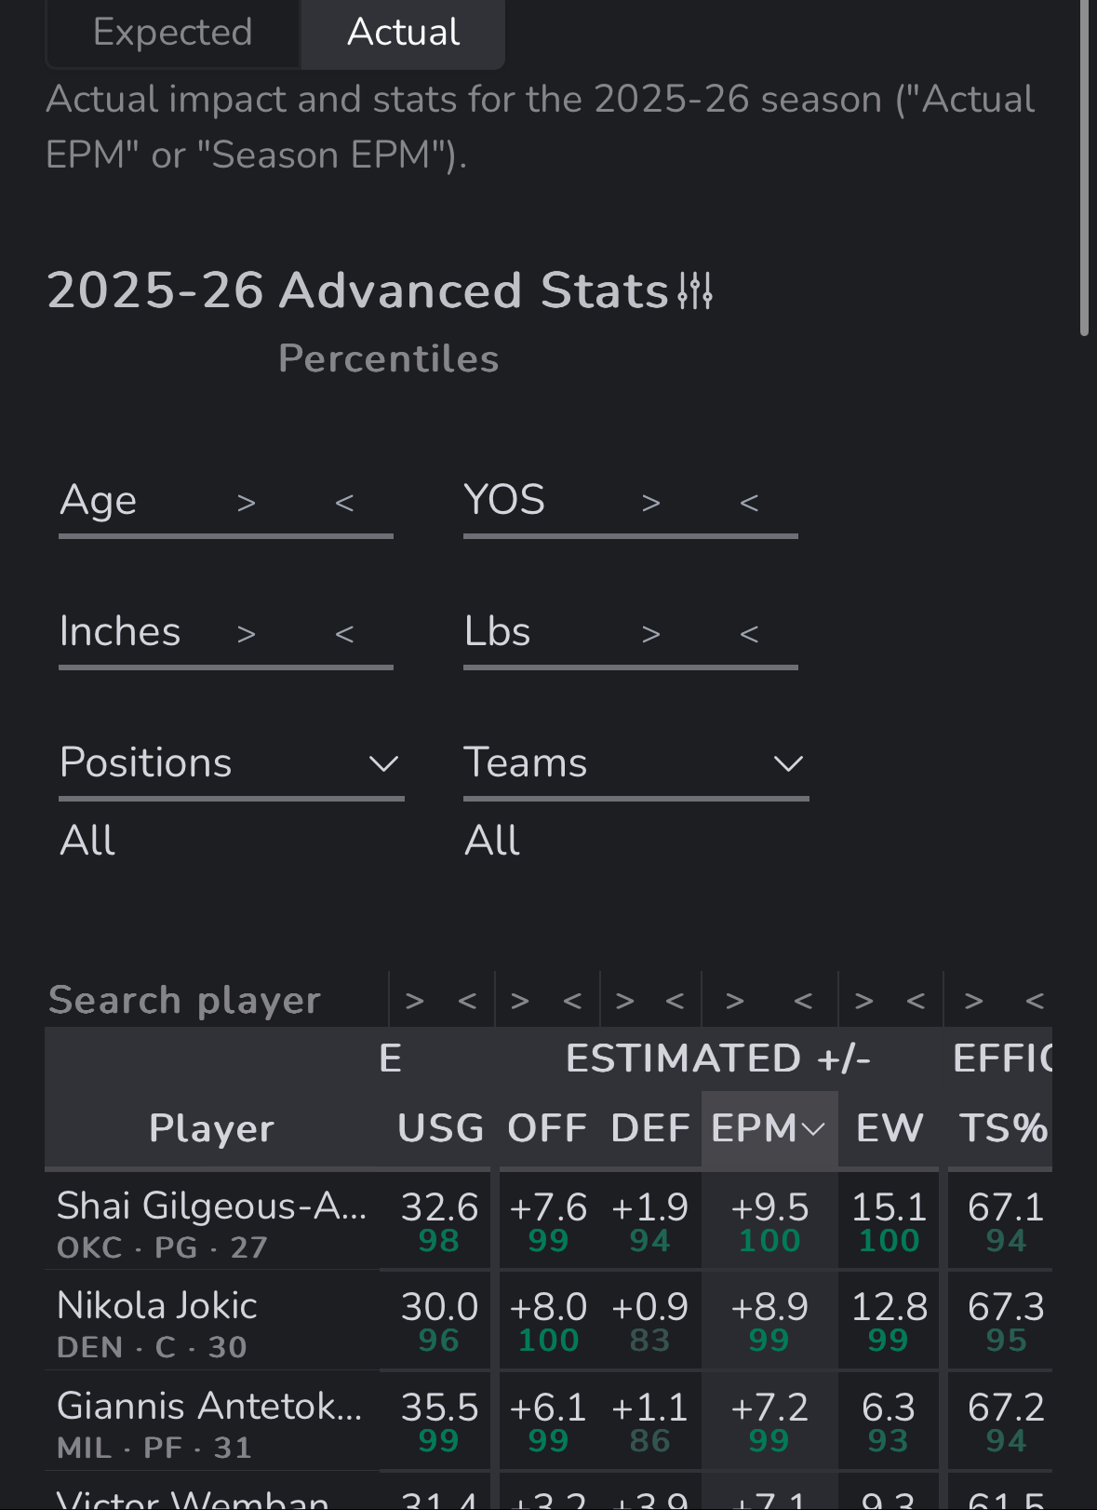This screenshot has height=1510, width=1097.
Task: Open Nikola Jokic player row
Action: 156,1321
